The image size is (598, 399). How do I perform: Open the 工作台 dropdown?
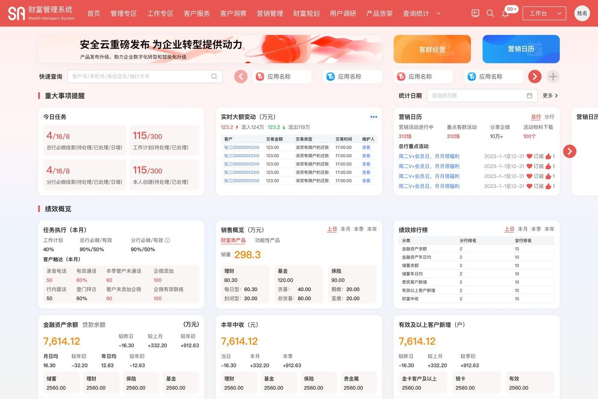tap(545, 13)
